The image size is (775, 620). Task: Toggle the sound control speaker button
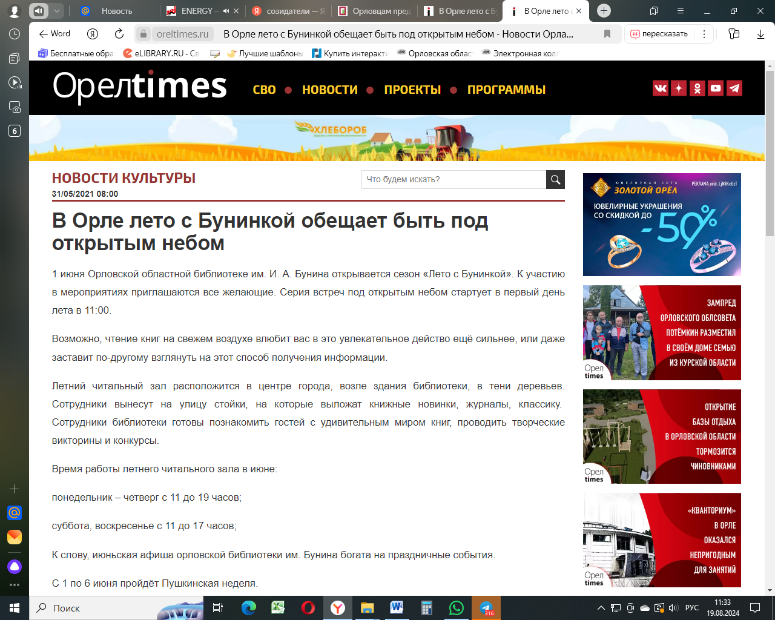pos(39,11)
